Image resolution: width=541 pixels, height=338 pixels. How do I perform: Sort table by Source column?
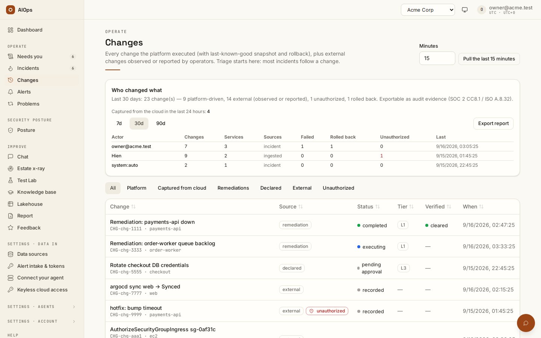291,207
